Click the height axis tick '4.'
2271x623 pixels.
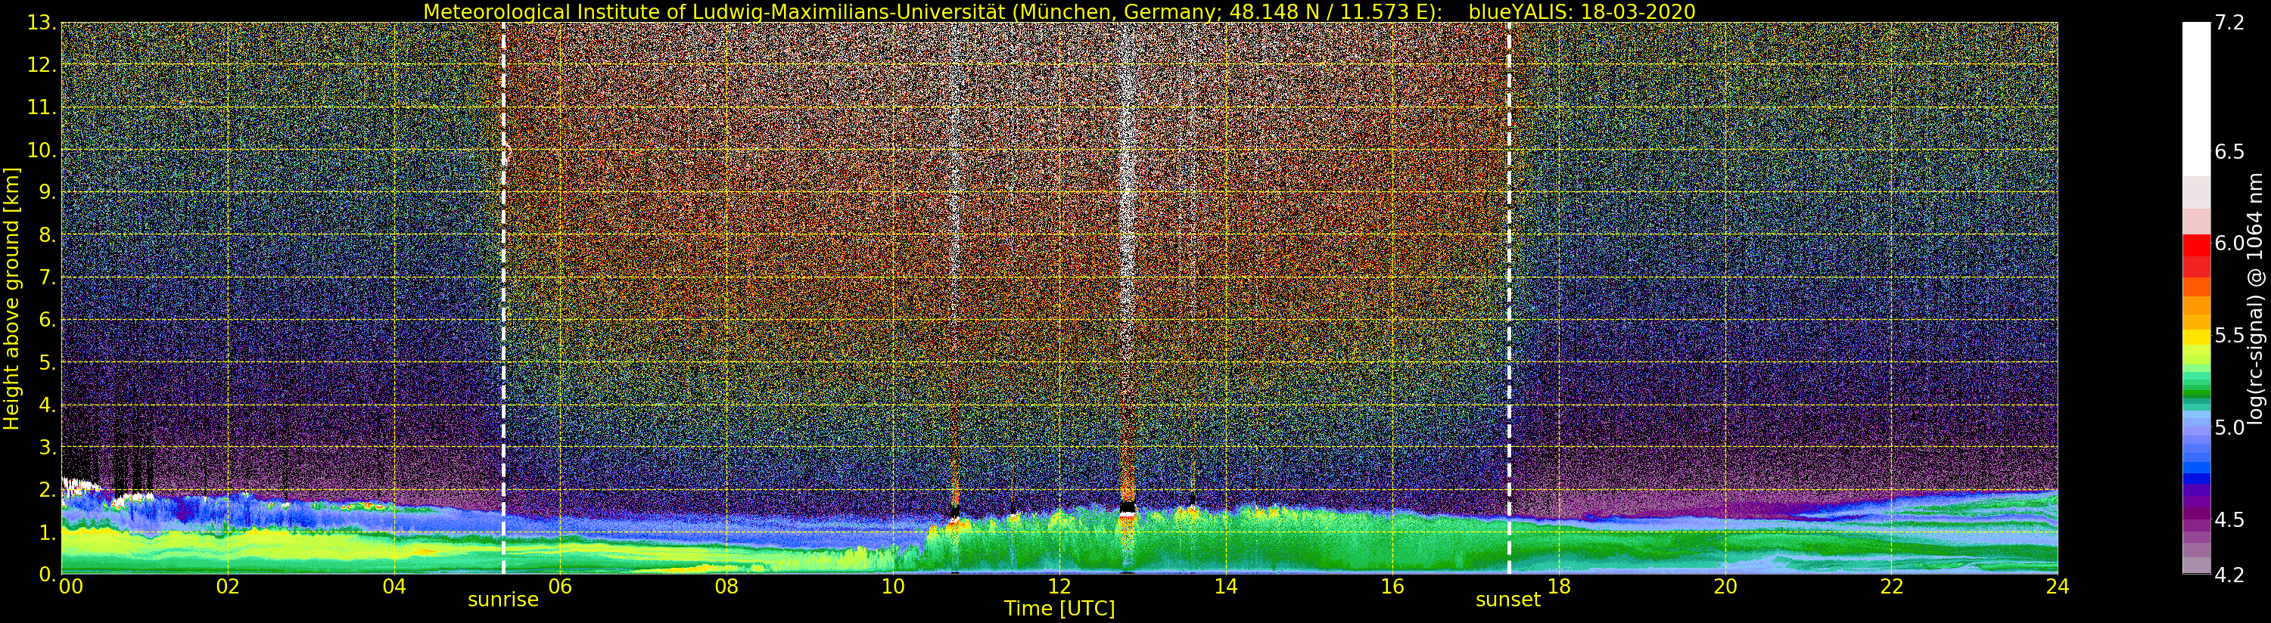point(47,404)
